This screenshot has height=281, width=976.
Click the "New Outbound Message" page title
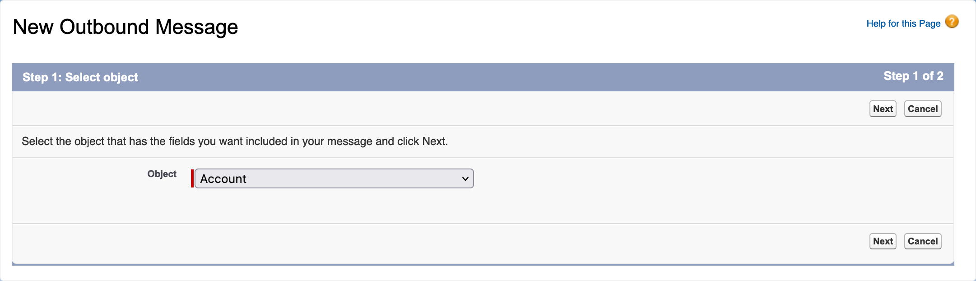coord(125,27)
